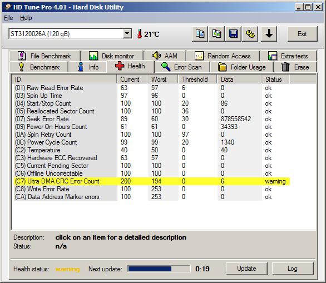Open the options wrench-gear icon
The height and width of the screenshot is (283, 326).
point(250,34)
